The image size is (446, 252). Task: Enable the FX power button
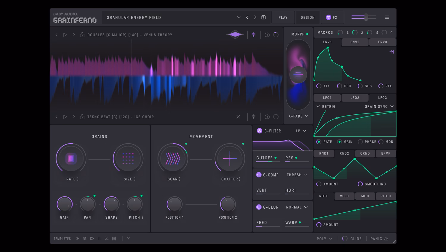(328, 17)
